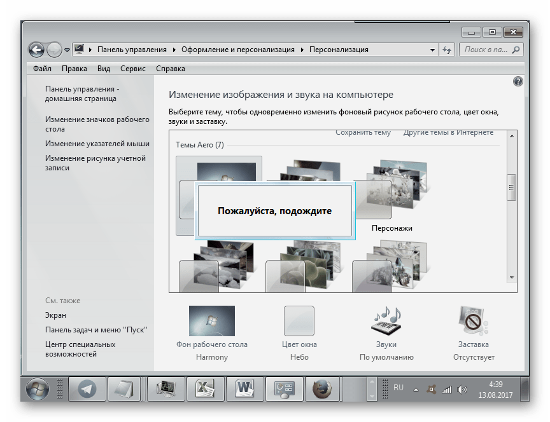
Task: Open Firefox from the taskbar
Action: [322, 389]
